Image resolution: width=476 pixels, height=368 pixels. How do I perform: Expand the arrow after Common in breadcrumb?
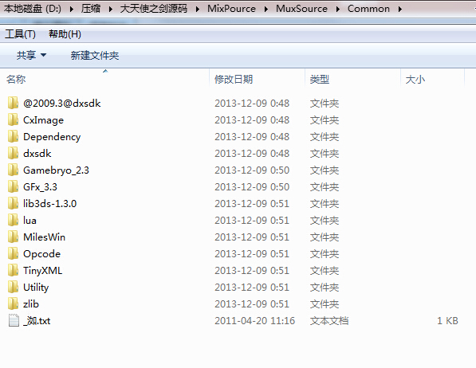[x=399, y=9]
